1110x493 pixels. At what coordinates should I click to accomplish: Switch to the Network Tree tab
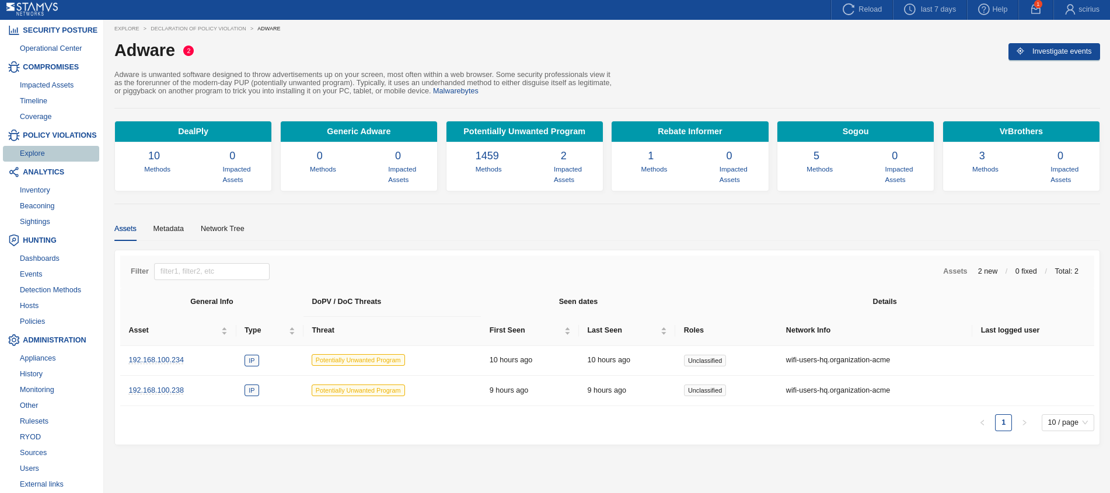222,229
